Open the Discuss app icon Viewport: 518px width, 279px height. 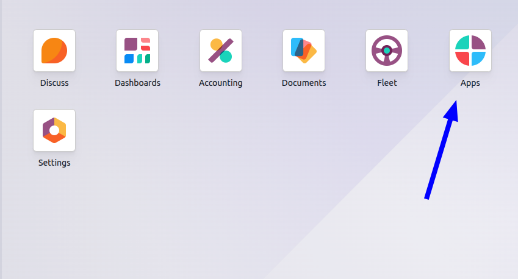(x=54, y=51)
